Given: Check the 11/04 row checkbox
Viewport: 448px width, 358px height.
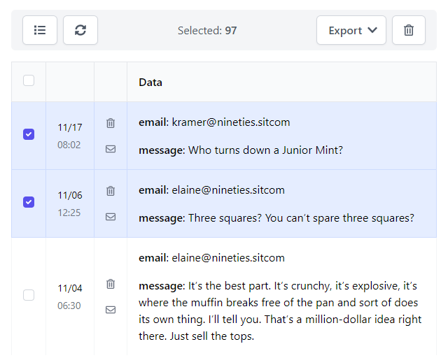Looking at the screenshot, I should click(29, 295).
